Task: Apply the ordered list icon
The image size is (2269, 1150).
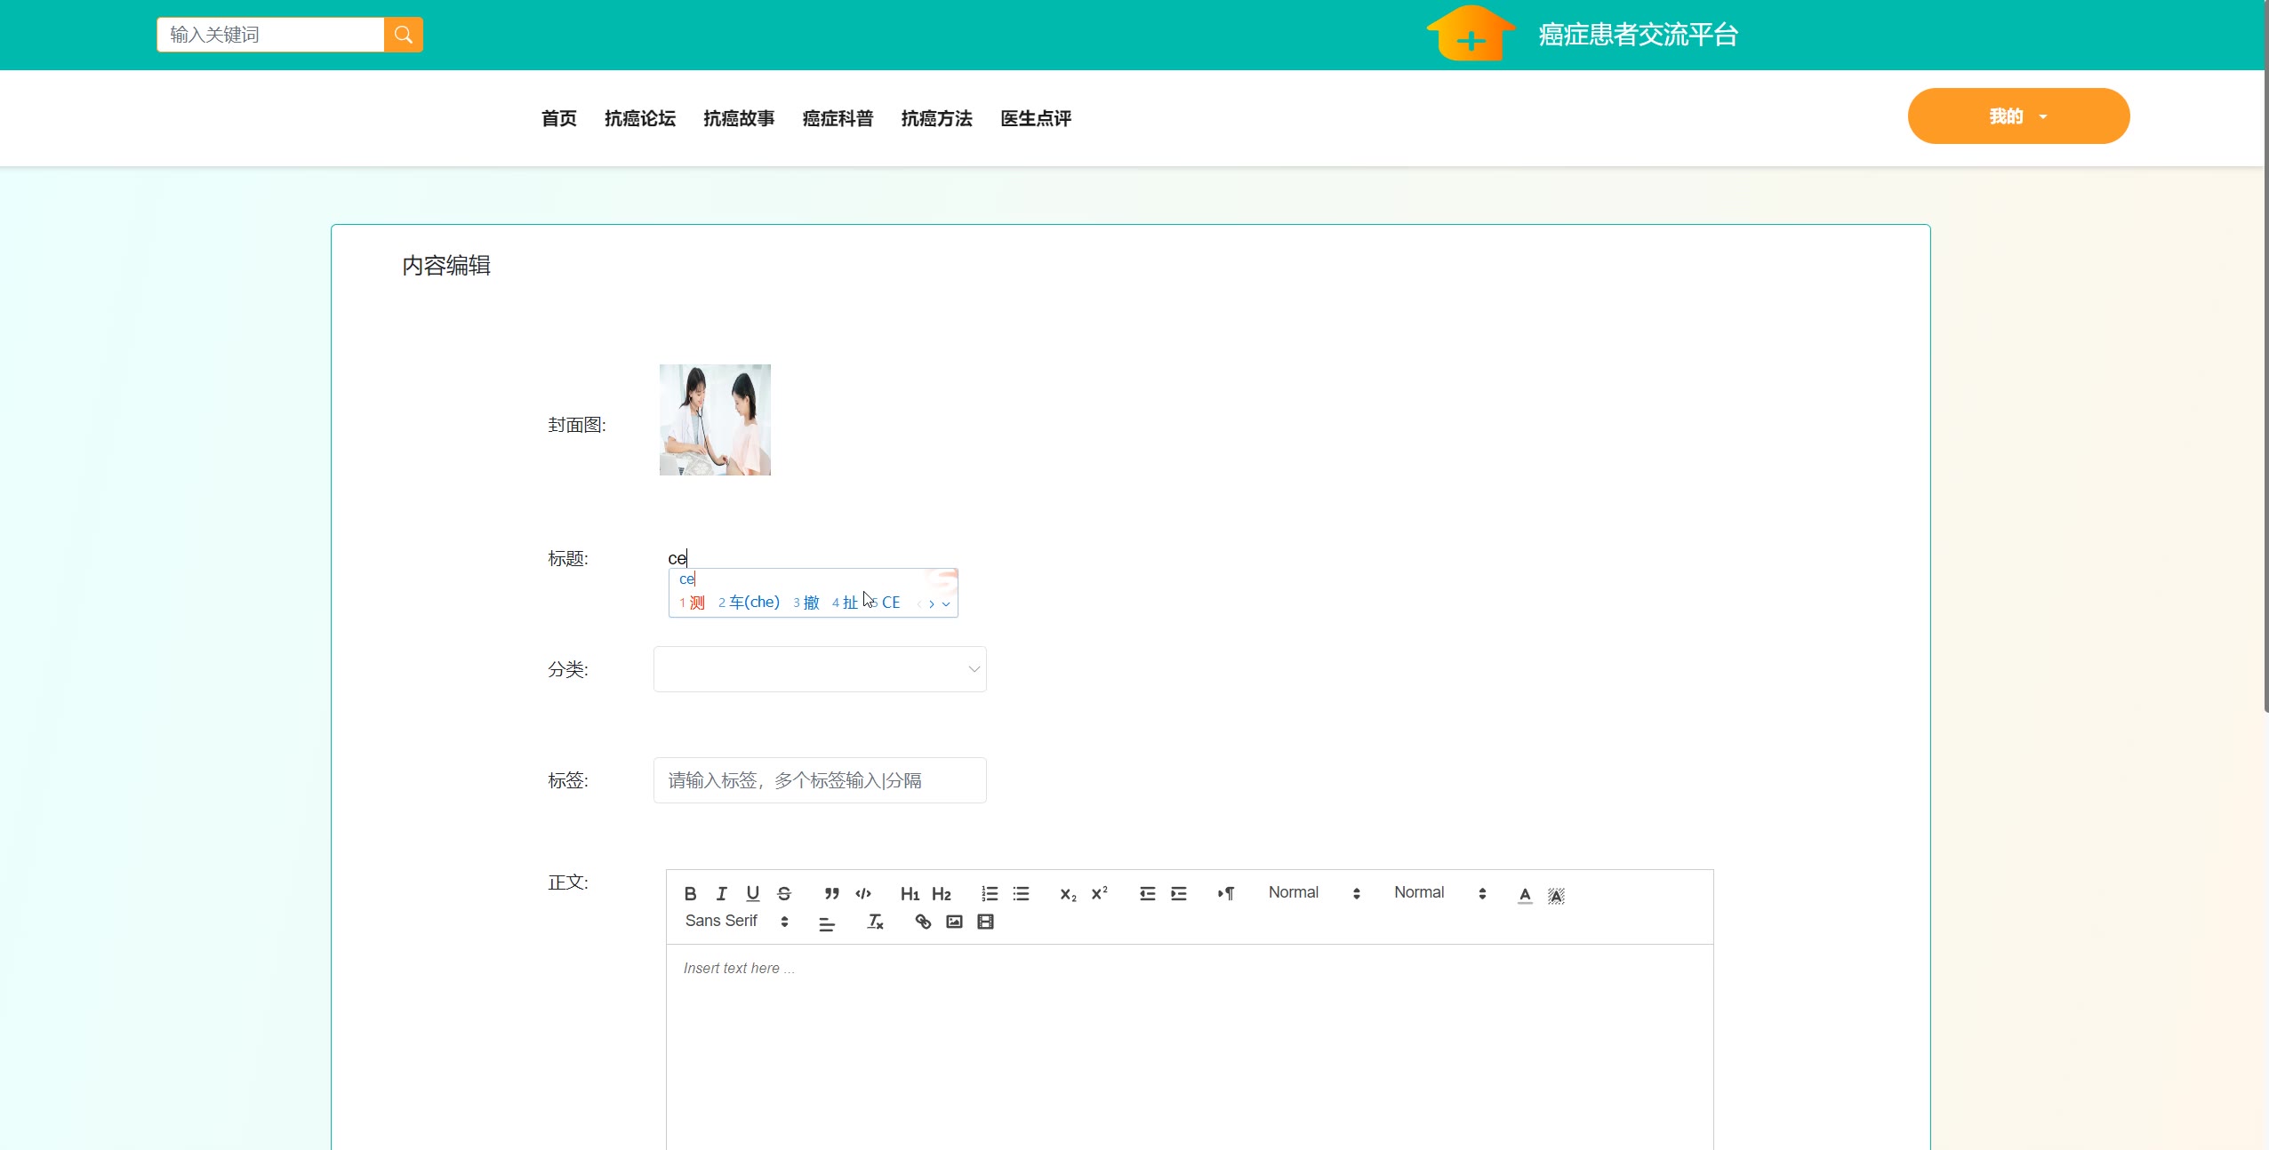Action: coord(990,893)
